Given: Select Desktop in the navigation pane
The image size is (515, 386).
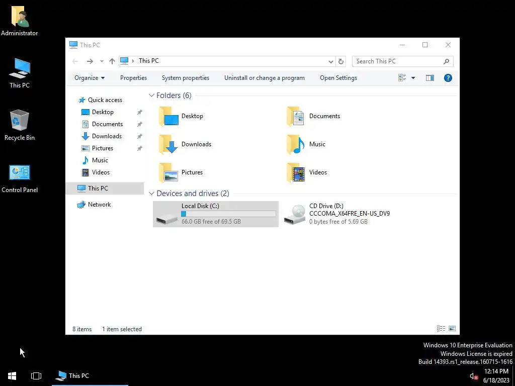Looking at the screenshot, I should click(103, 112).
